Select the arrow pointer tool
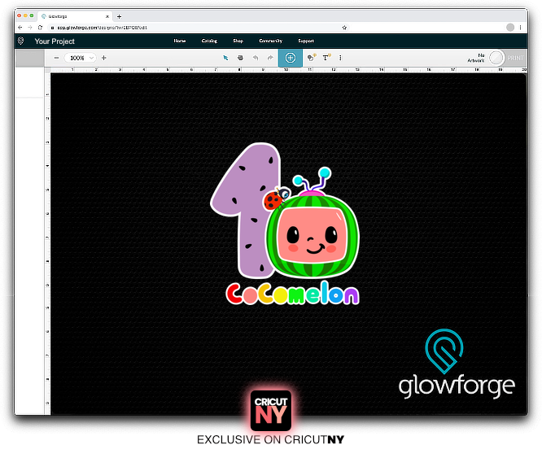 coord(225,58)
